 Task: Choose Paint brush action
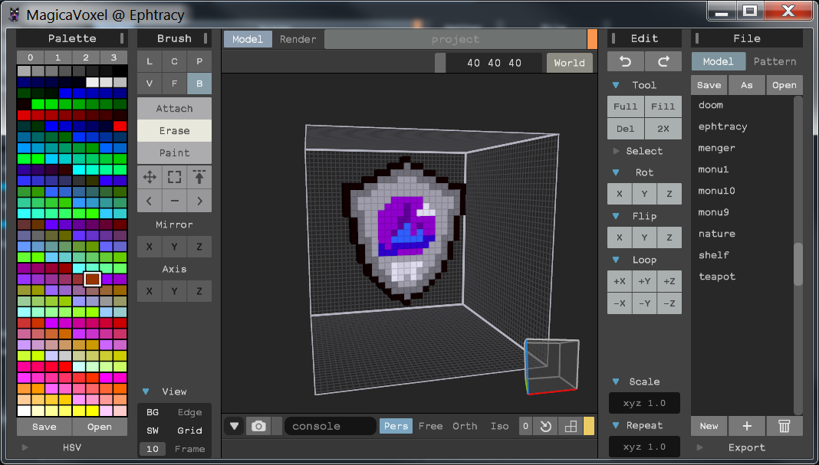(174, 153)
